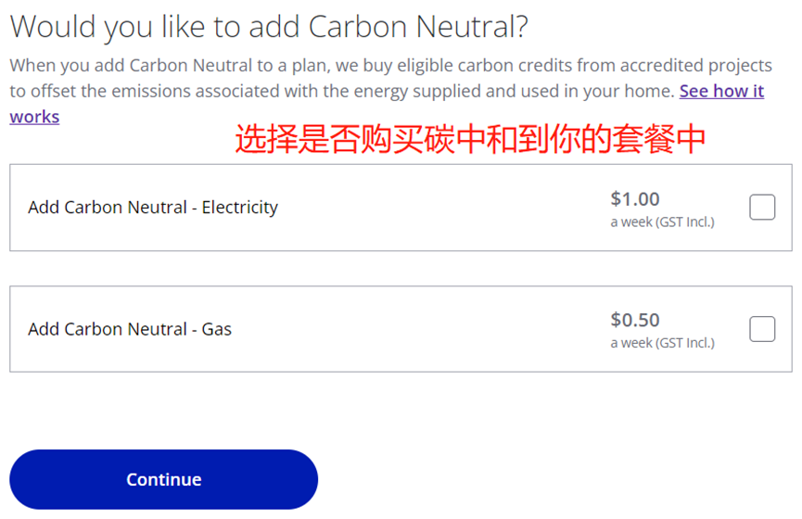Image resolution: width=802 pixels, height=519 pixels.
Task: Click the $0.50 gas price
Action: tap(635, 320)
